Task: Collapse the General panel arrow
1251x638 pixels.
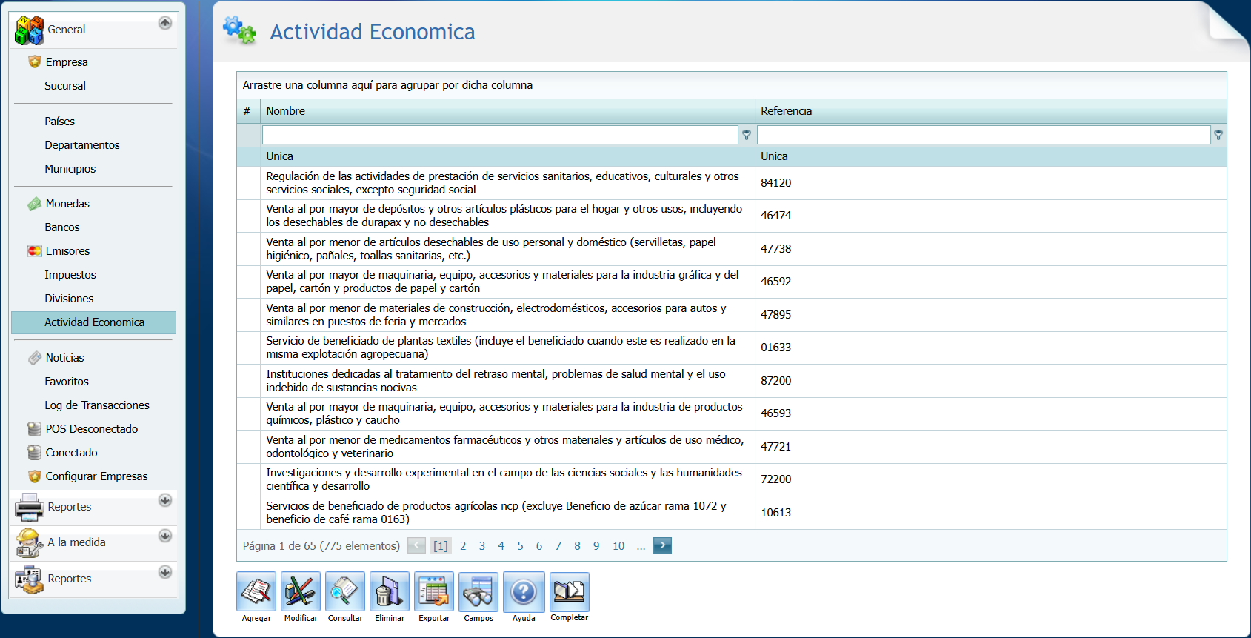Action: point(165,23)
